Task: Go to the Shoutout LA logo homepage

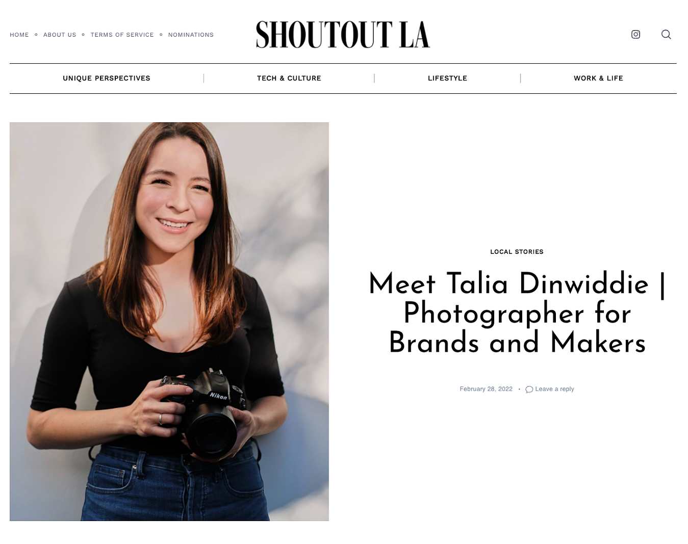Action: 343,35
